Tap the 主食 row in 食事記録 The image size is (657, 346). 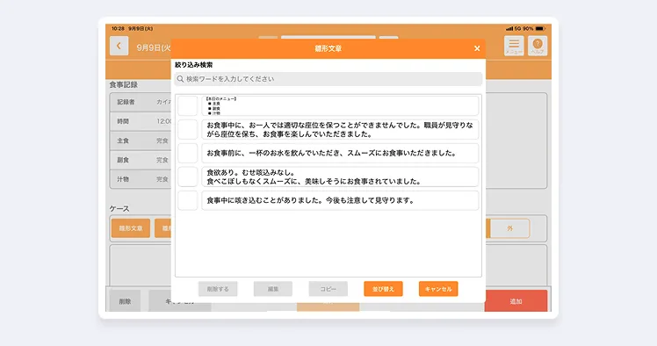coord(141,141)
